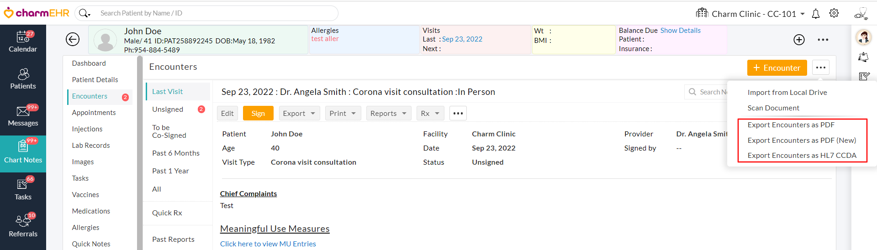Click the notification bell icon
Viewport: 877px width, 250px height.
click(816, 14)
